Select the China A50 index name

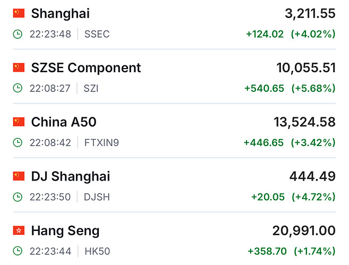[64, 122]
